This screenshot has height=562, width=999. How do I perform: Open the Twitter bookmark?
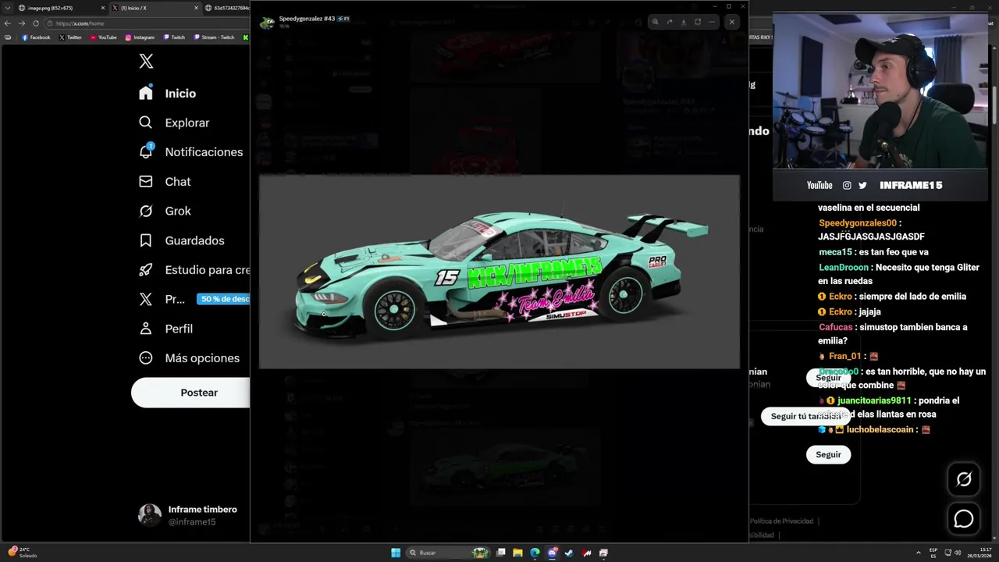click(x=71, y=37)
